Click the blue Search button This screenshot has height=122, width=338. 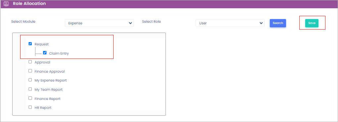pyautogui.click(x=278, y=23)
